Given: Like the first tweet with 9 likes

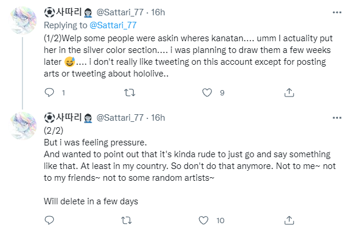Looking at the screenshot, I should 207,92.
